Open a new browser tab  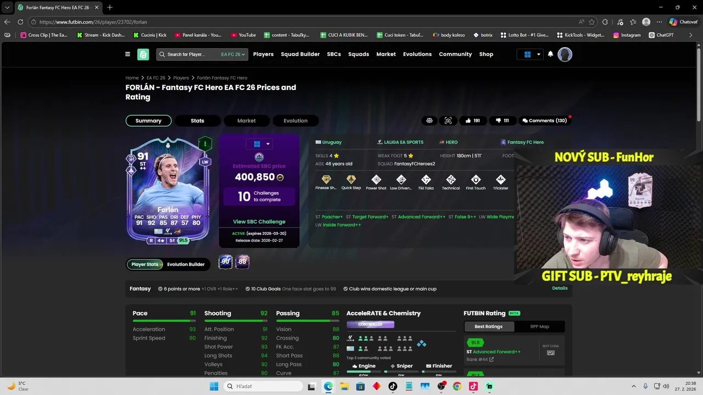109,7
